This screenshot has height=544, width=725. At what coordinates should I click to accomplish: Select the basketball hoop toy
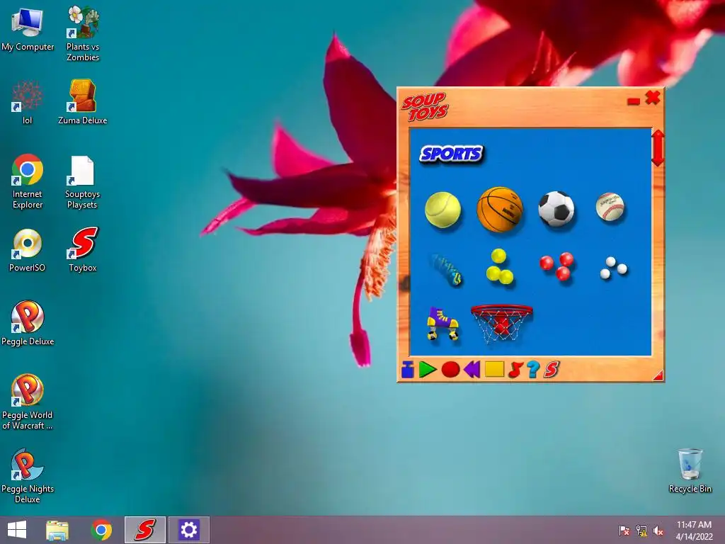click(x=502, y=323)
